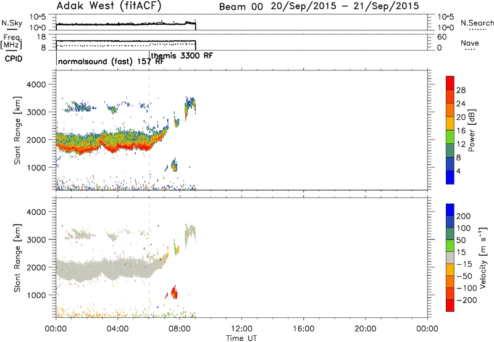This screenshot has width=494, height=342.
Task: Click the '50' label on Velocity colorbar
Action: (x=461, y=240)
